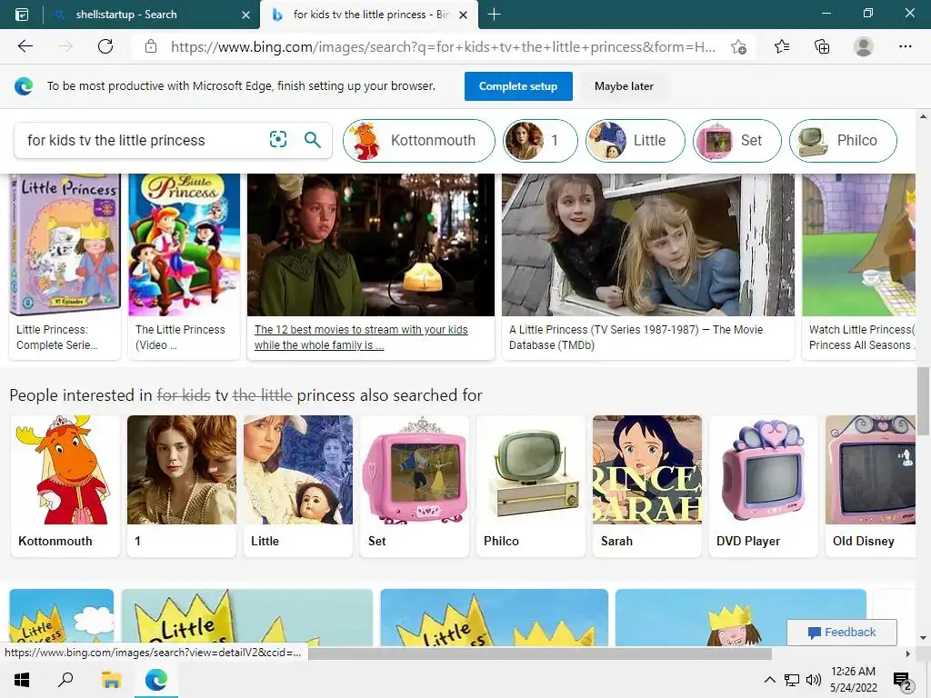Screen dimensions: 931x698
Task: Open Old Disney related search card
Action: [x=870, y=485]
